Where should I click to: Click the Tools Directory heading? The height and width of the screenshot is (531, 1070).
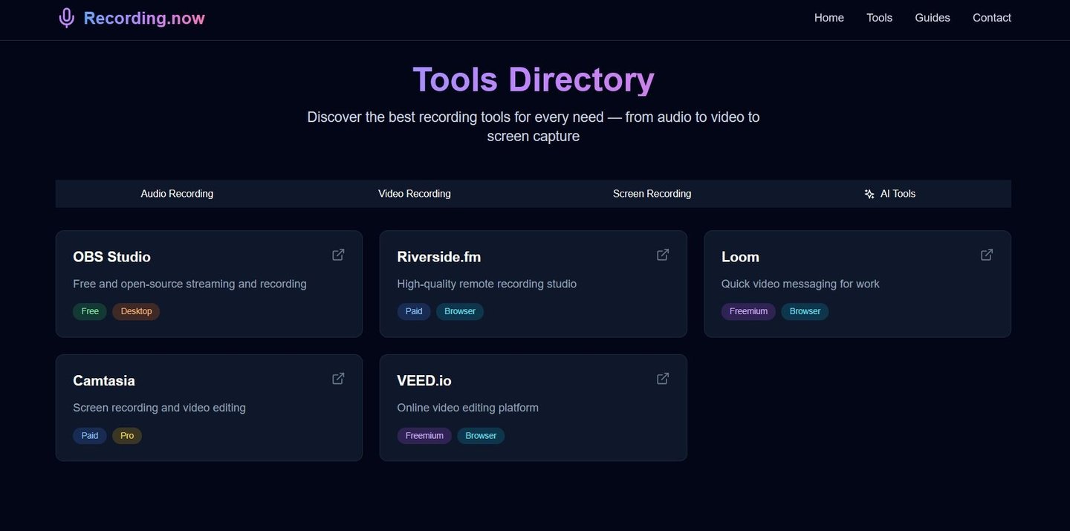pos(534,79)
